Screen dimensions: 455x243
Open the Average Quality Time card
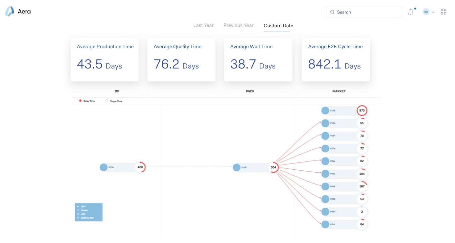(181, 59)
